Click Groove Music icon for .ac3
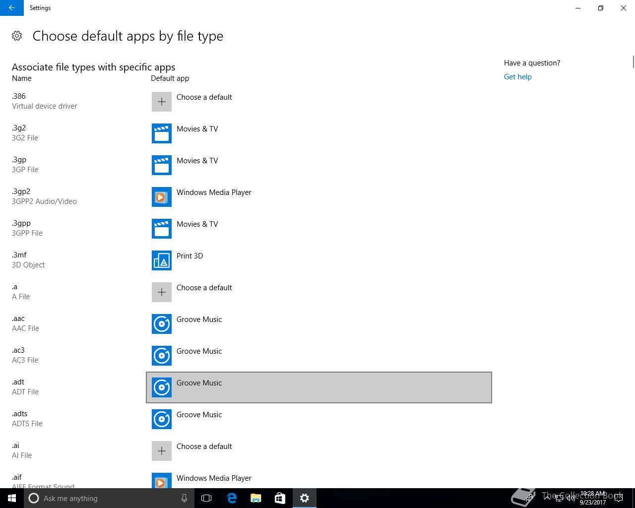Viewport: 635px width, 508px height. [x=162, y=356]
